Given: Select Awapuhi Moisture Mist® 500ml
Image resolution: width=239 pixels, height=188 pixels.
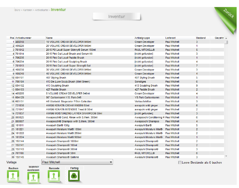Looking at the screenshot, I should coord(64,137).
